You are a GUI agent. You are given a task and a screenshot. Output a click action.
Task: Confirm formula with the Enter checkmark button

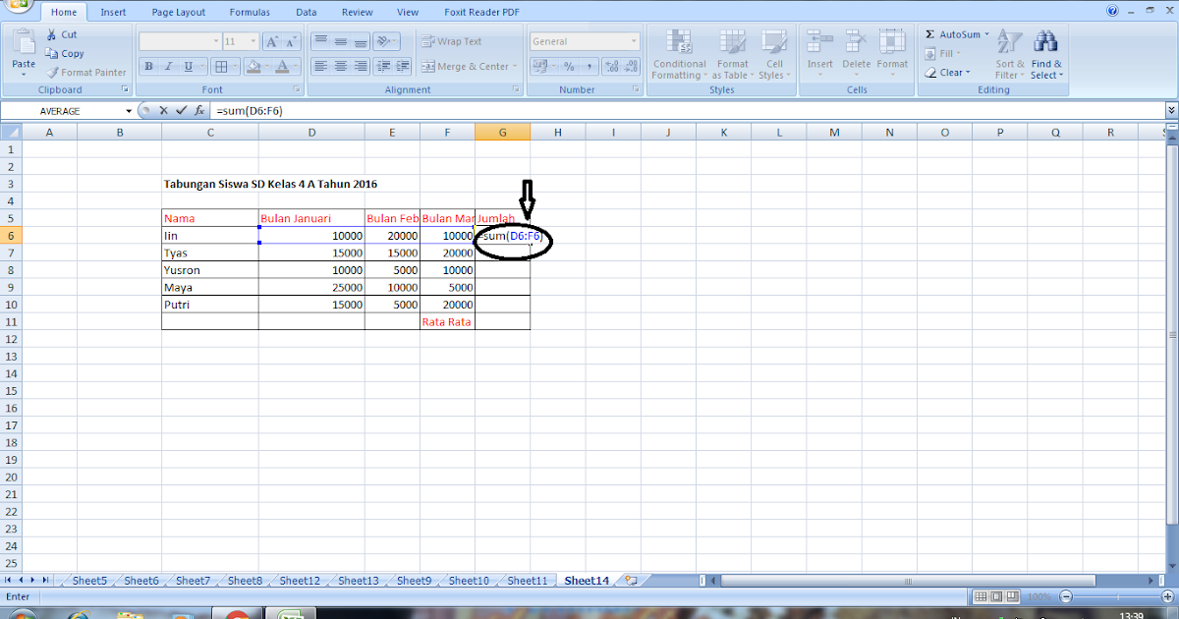pos(182,110)
